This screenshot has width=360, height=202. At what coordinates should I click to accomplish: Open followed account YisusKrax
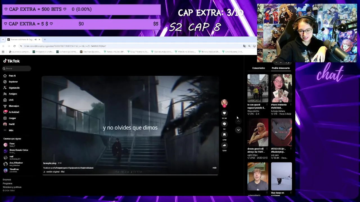tap(11, 170)
